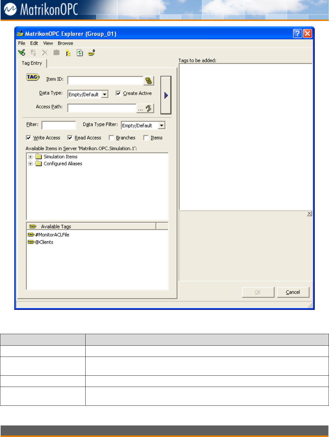Click the green arrows refresh toolbar icon

coord(80,53)
